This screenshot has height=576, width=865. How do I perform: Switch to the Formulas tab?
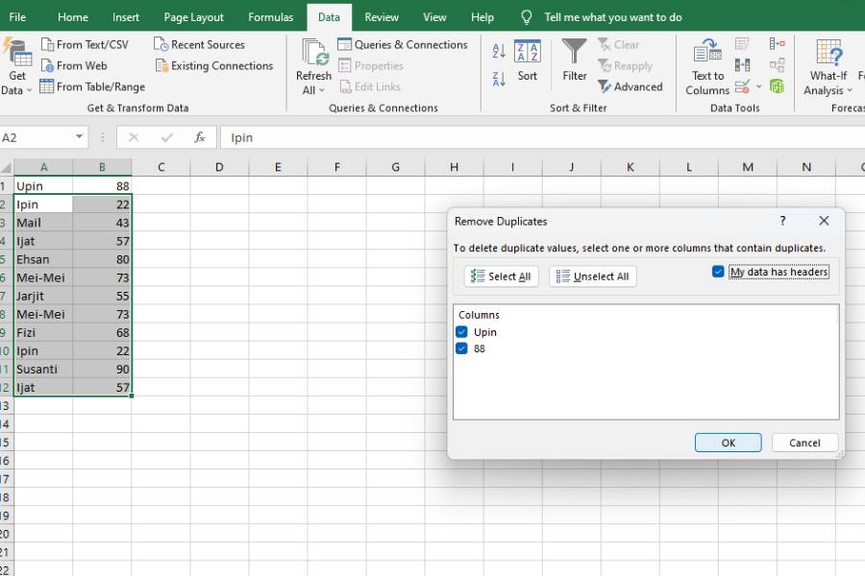[270, 17]
